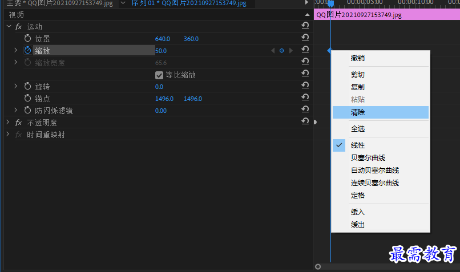The width and height of the screenshot is (460, 272).
Task: Reset the 旋转 rotation parameter
Action: click(305, 86)
